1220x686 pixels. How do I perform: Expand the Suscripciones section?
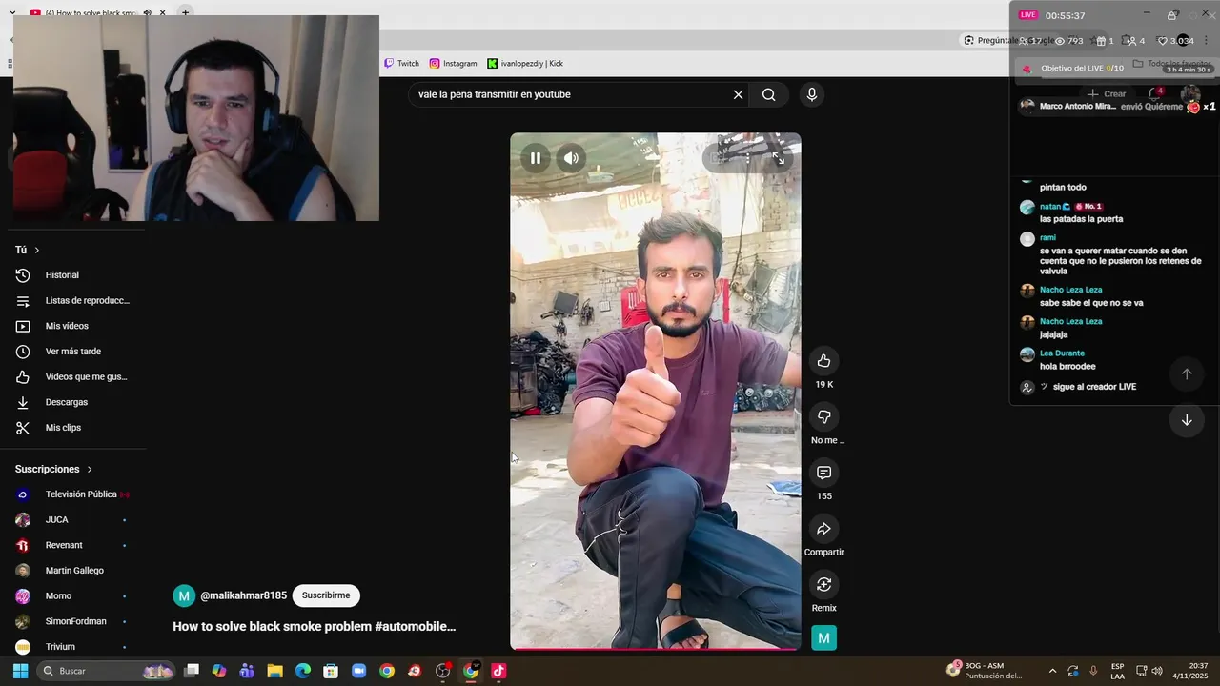point(54,469)
